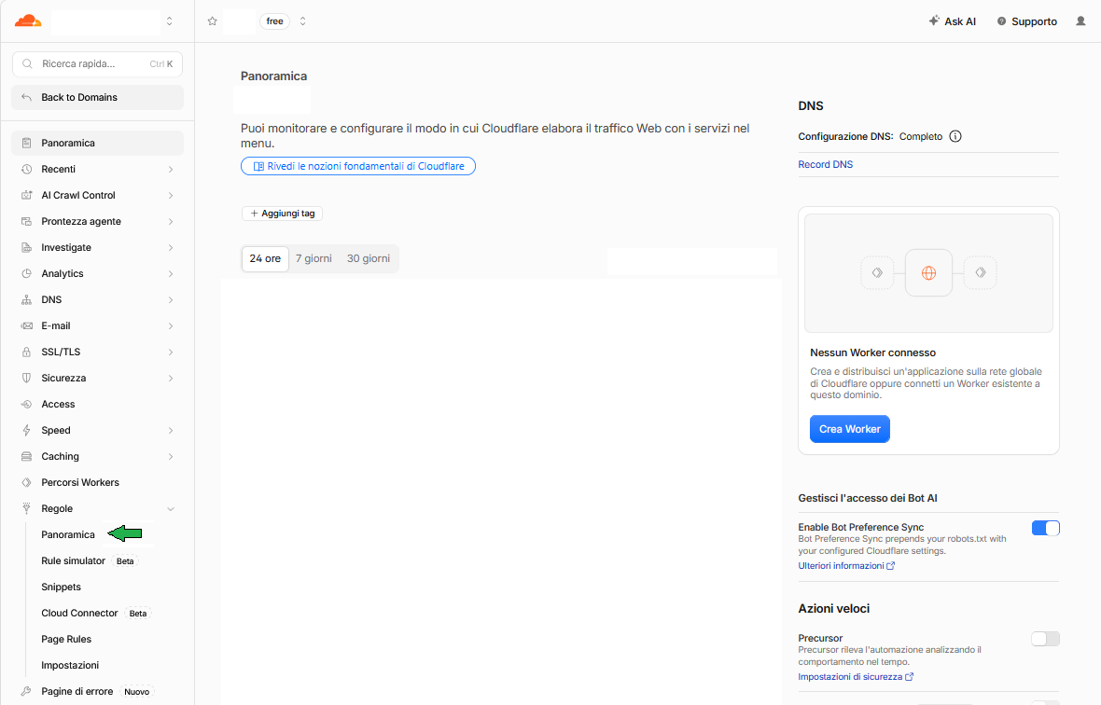Click the Prontezza agente icon
The image size is (1101, 705).
click(27, 221)
